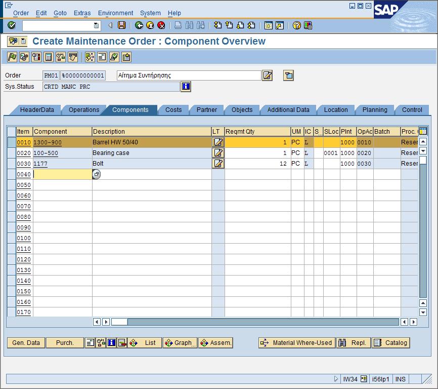Click blue info icon in bottom button row
Viewport: 438px width, 389px height.
[111, 342]
